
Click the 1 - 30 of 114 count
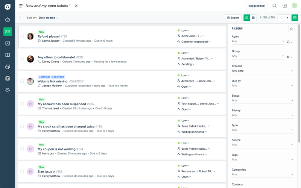coord(267,17)
